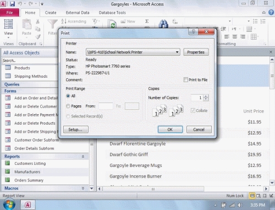
Task: Switch to the Create tab
Action: tap(51, 13)
